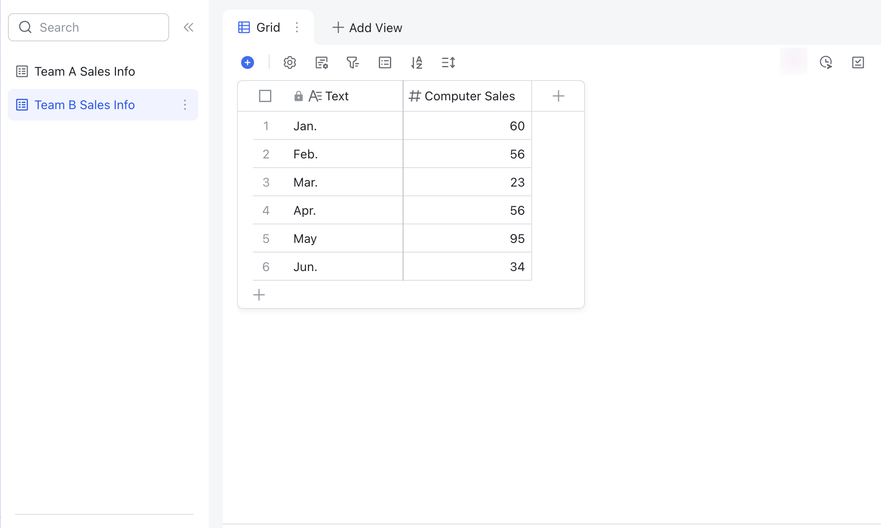Click the Team A Sales Info table icon
Image resolution: width=881 pixels, height=528 pixels.
click(22, 71)
